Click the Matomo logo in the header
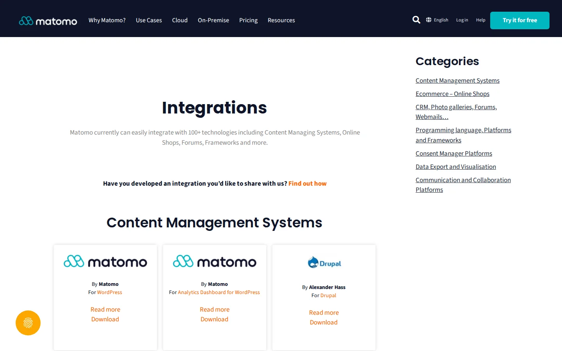Image resolution: width=562 pixels, height=351 pixels. pyautogui.click(x=48, y=21)
